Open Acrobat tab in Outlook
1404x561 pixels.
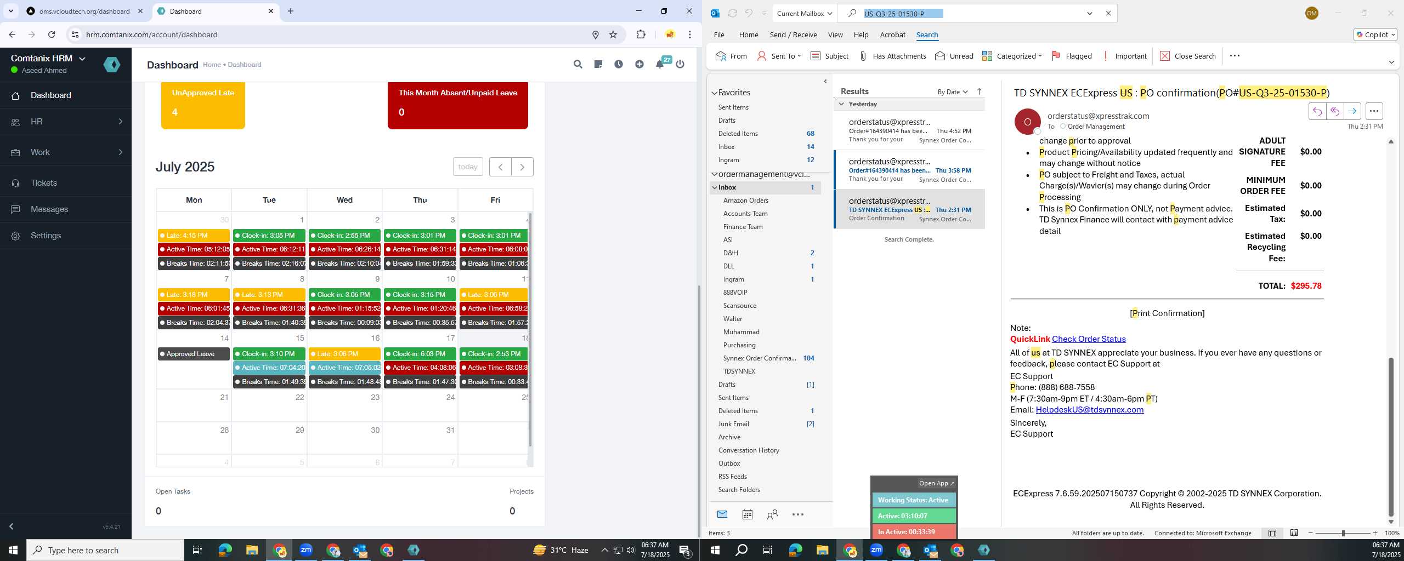point(892,35)
